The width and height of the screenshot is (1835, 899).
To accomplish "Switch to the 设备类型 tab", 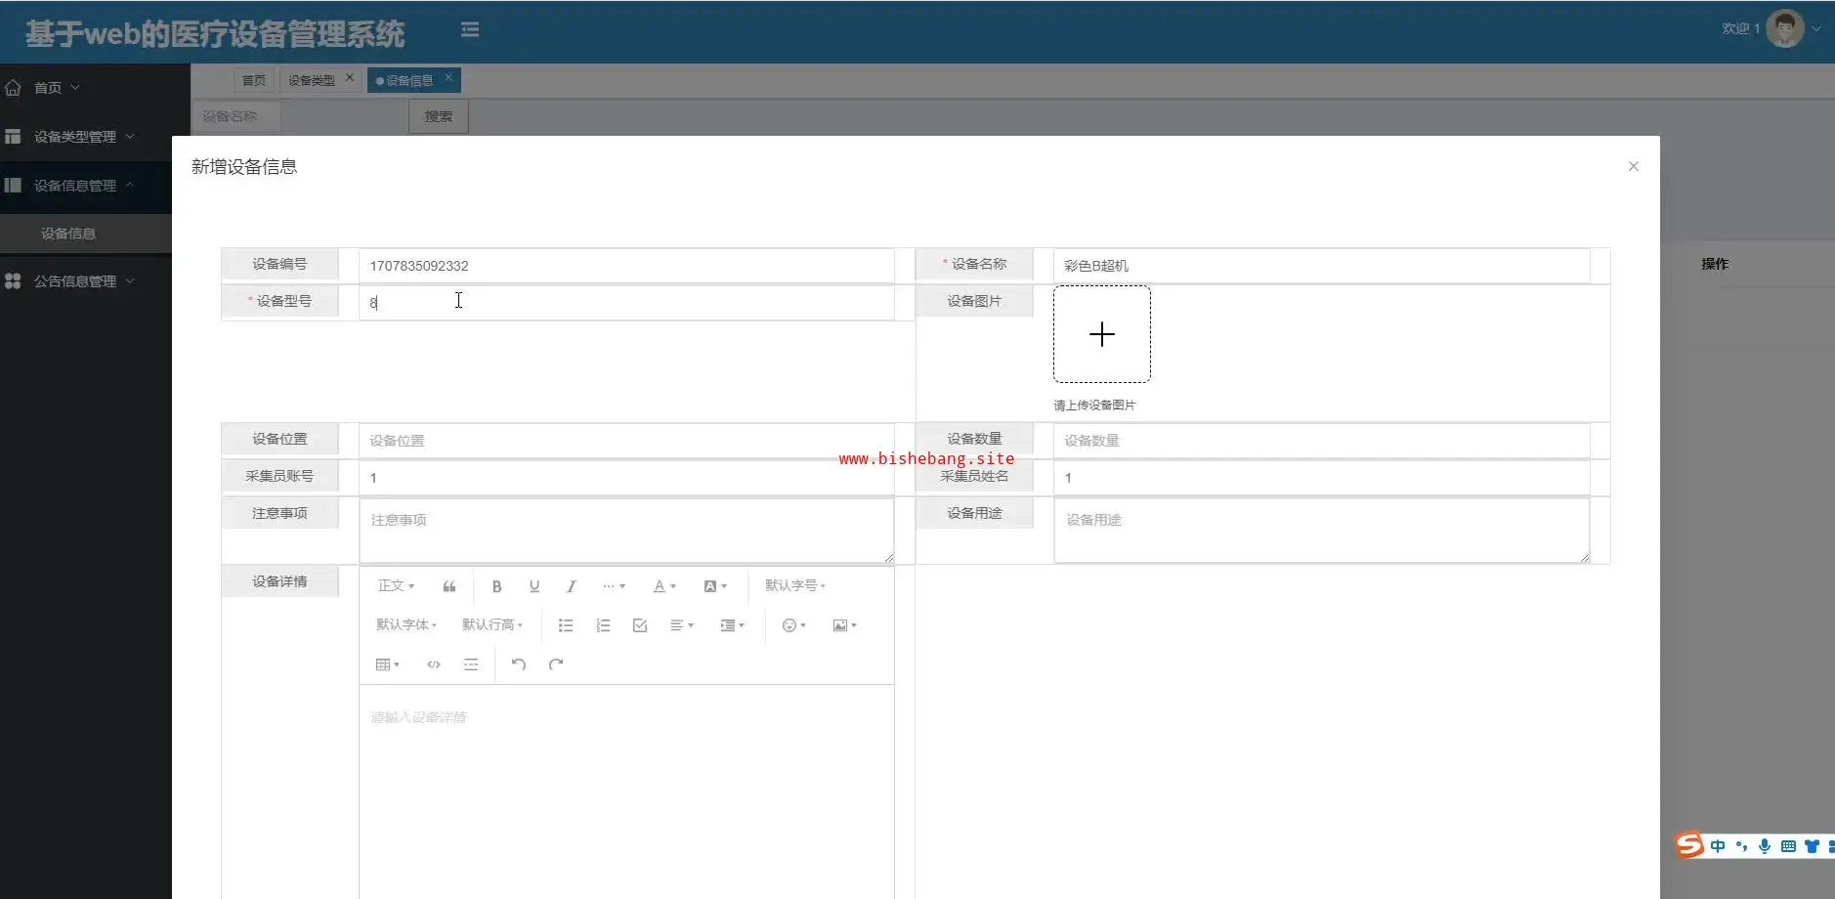I will coord(312,80).
